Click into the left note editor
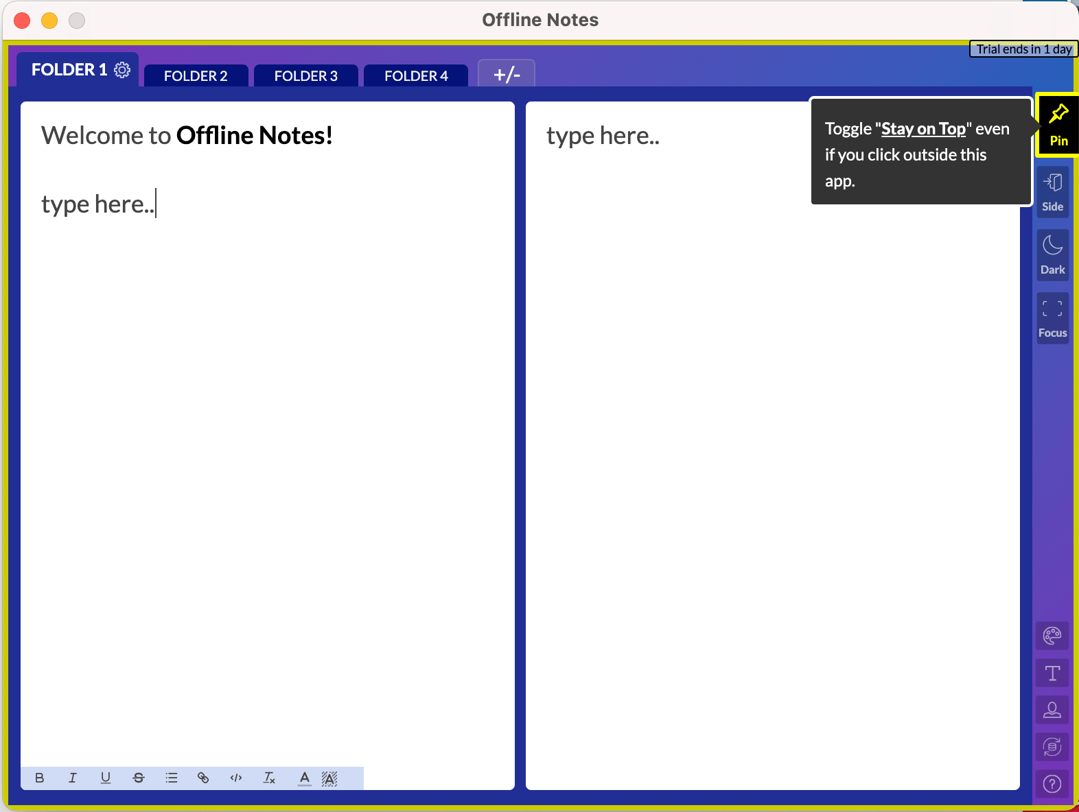 [268, 446]
